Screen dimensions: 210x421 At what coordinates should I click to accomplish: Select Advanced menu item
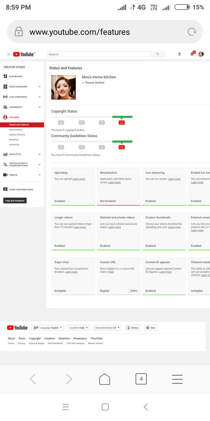14,145
